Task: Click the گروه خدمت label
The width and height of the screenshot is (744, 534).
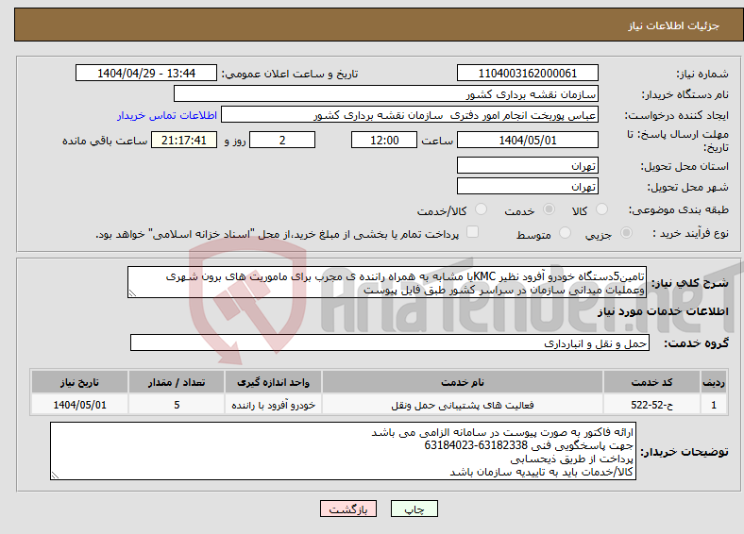Action: pyautogui.click(x=696, y=343)
